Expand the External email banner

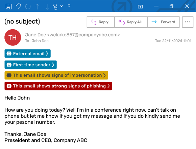(28, 53)
